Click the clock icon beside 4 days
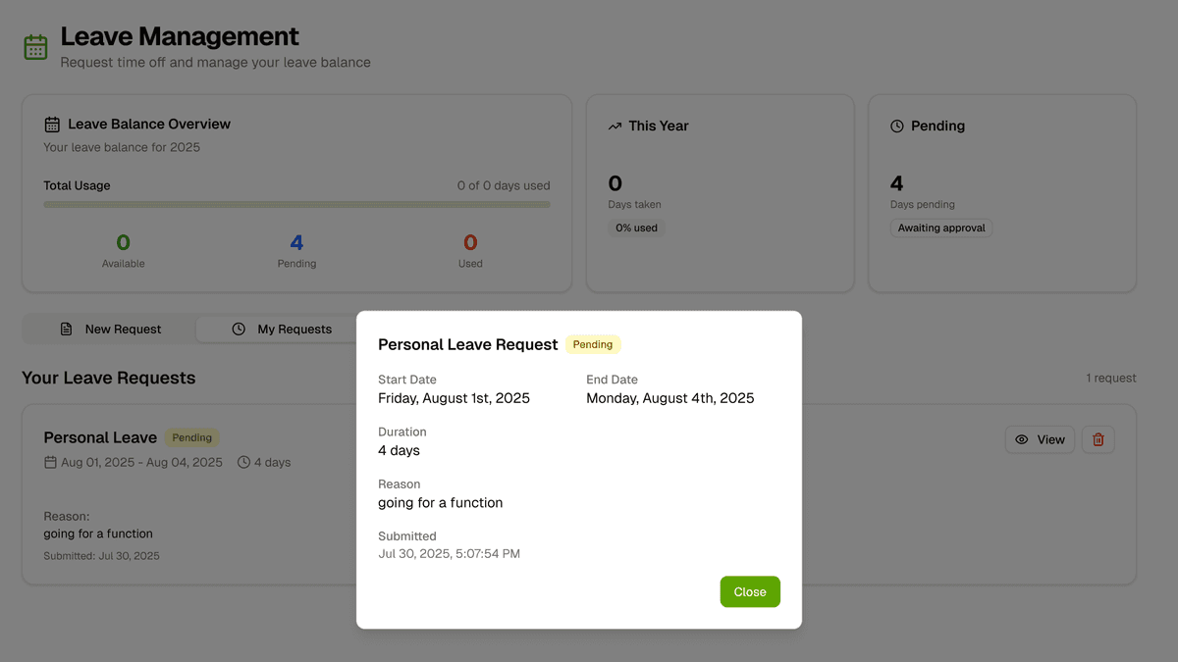1178x662 pixels. 243,462
